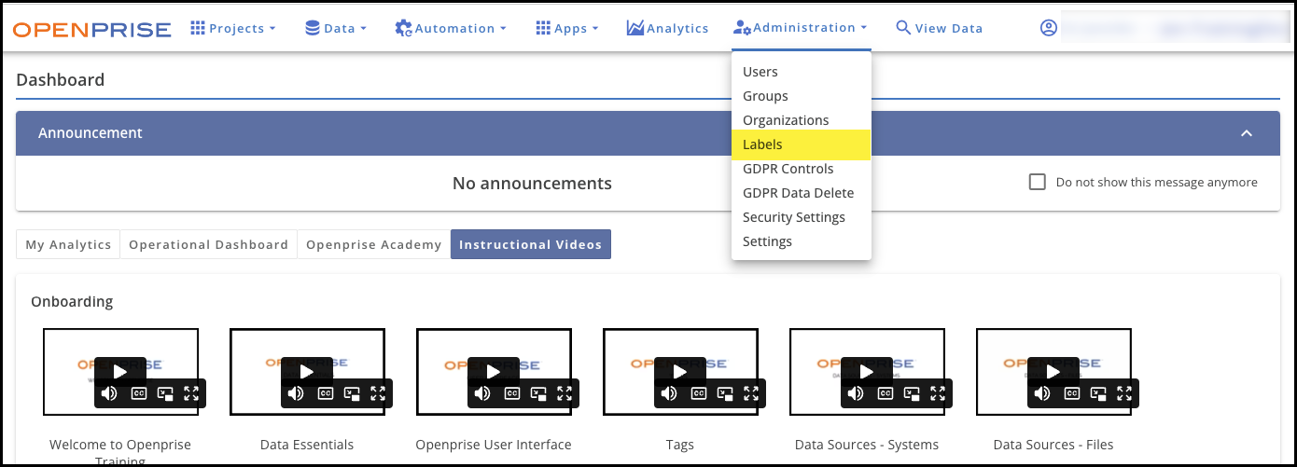This screenshot has width=1297, height=467.
Task: Toggle captions on the Tags video
Action: [698, 393]
